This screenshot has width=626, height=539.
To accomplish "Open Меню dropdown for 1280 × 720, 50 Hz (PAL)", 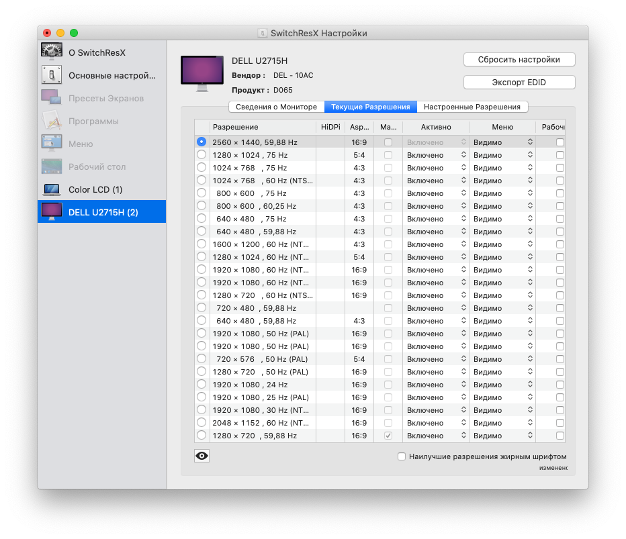I will pos(502,372).
